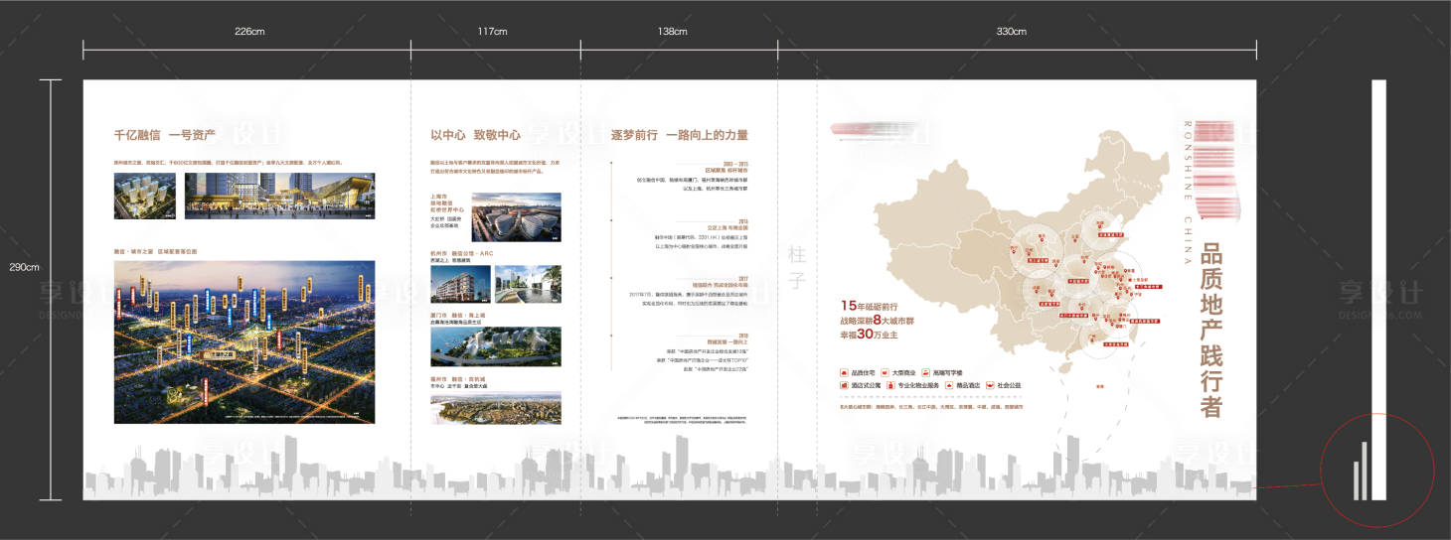Screen dimensions: 1451x540
Task: Click the 2003-2015 timeline entry
Action: [x=693, y=174]
